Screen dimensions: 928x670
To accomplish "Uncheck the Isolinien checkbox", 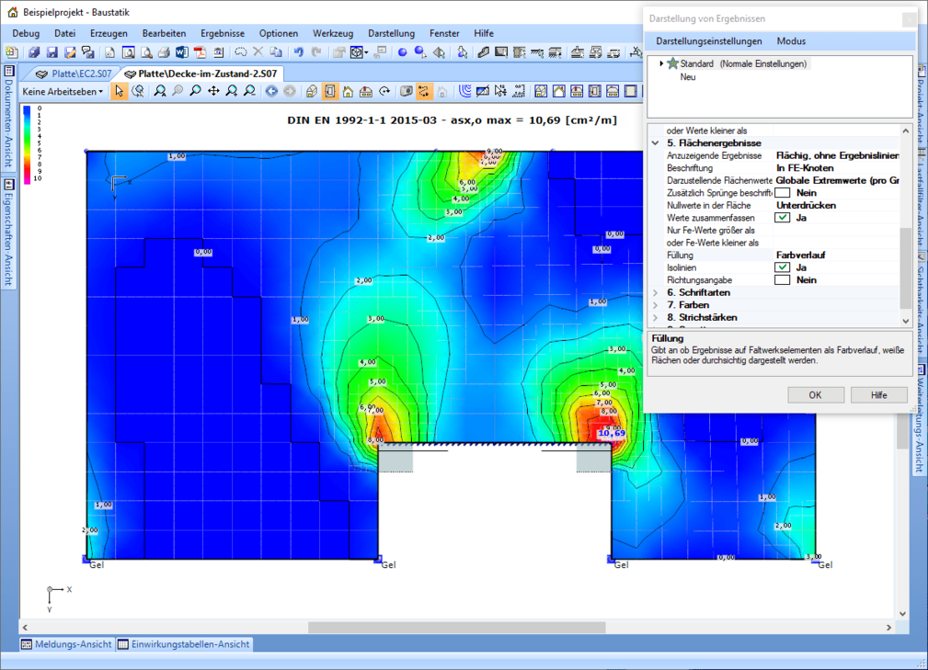I will 782,267.
